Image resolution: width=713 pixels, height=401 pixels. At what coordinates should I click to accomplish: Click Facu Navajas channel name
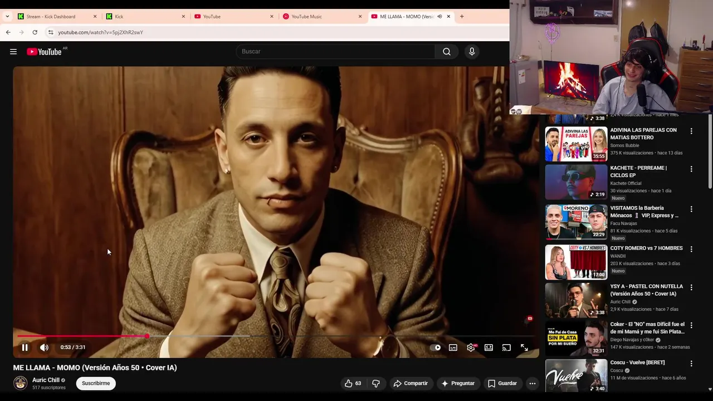pos(623,223)
